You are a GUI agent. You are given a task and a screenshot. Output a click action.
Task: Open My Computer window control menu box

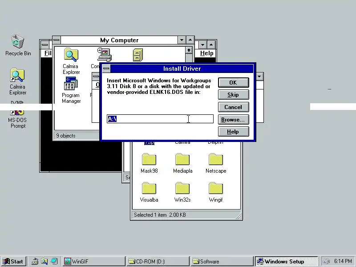[x=57, y=40]
